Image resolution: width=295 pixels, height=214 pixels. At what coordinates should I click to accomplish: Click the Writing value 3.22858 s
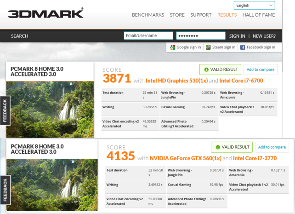tap(150, 107)
